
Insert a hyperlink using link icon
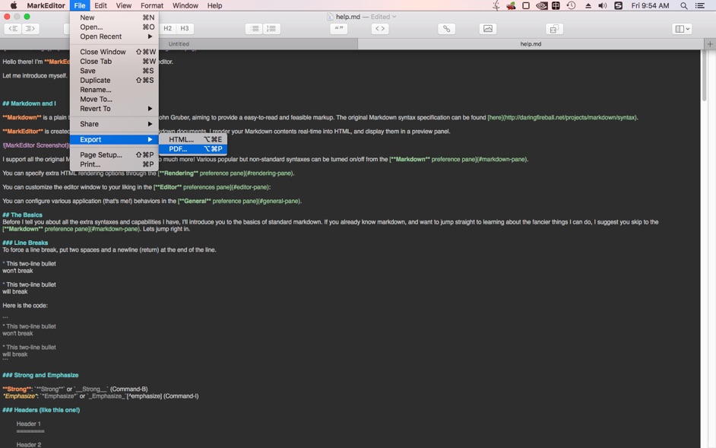coord(447,29)
